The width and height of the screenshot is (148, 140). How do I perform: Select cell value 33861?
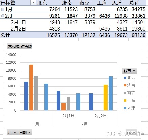click(x=139, y=16)
